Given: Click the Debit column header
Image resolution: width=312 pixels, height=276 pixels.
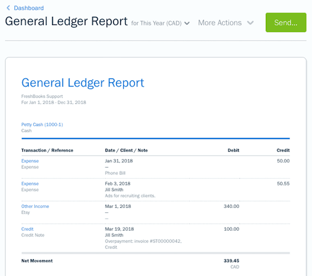Looking at the screenshot, I should click(233, 150).
